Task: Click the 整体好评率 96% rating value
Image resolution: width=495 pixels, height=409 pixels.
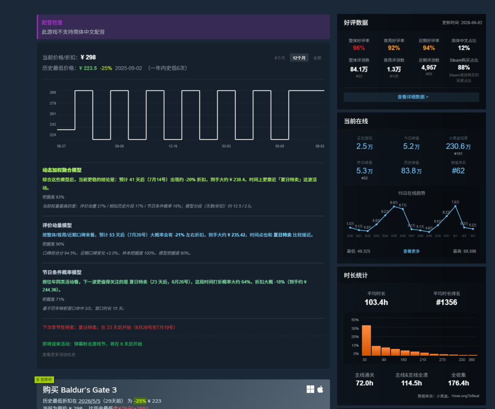Action: 359,48
